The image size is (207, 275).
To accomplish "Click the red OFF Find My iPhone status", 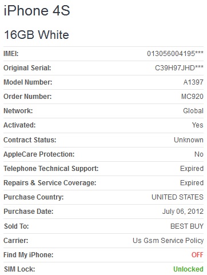I will [197, 255].
